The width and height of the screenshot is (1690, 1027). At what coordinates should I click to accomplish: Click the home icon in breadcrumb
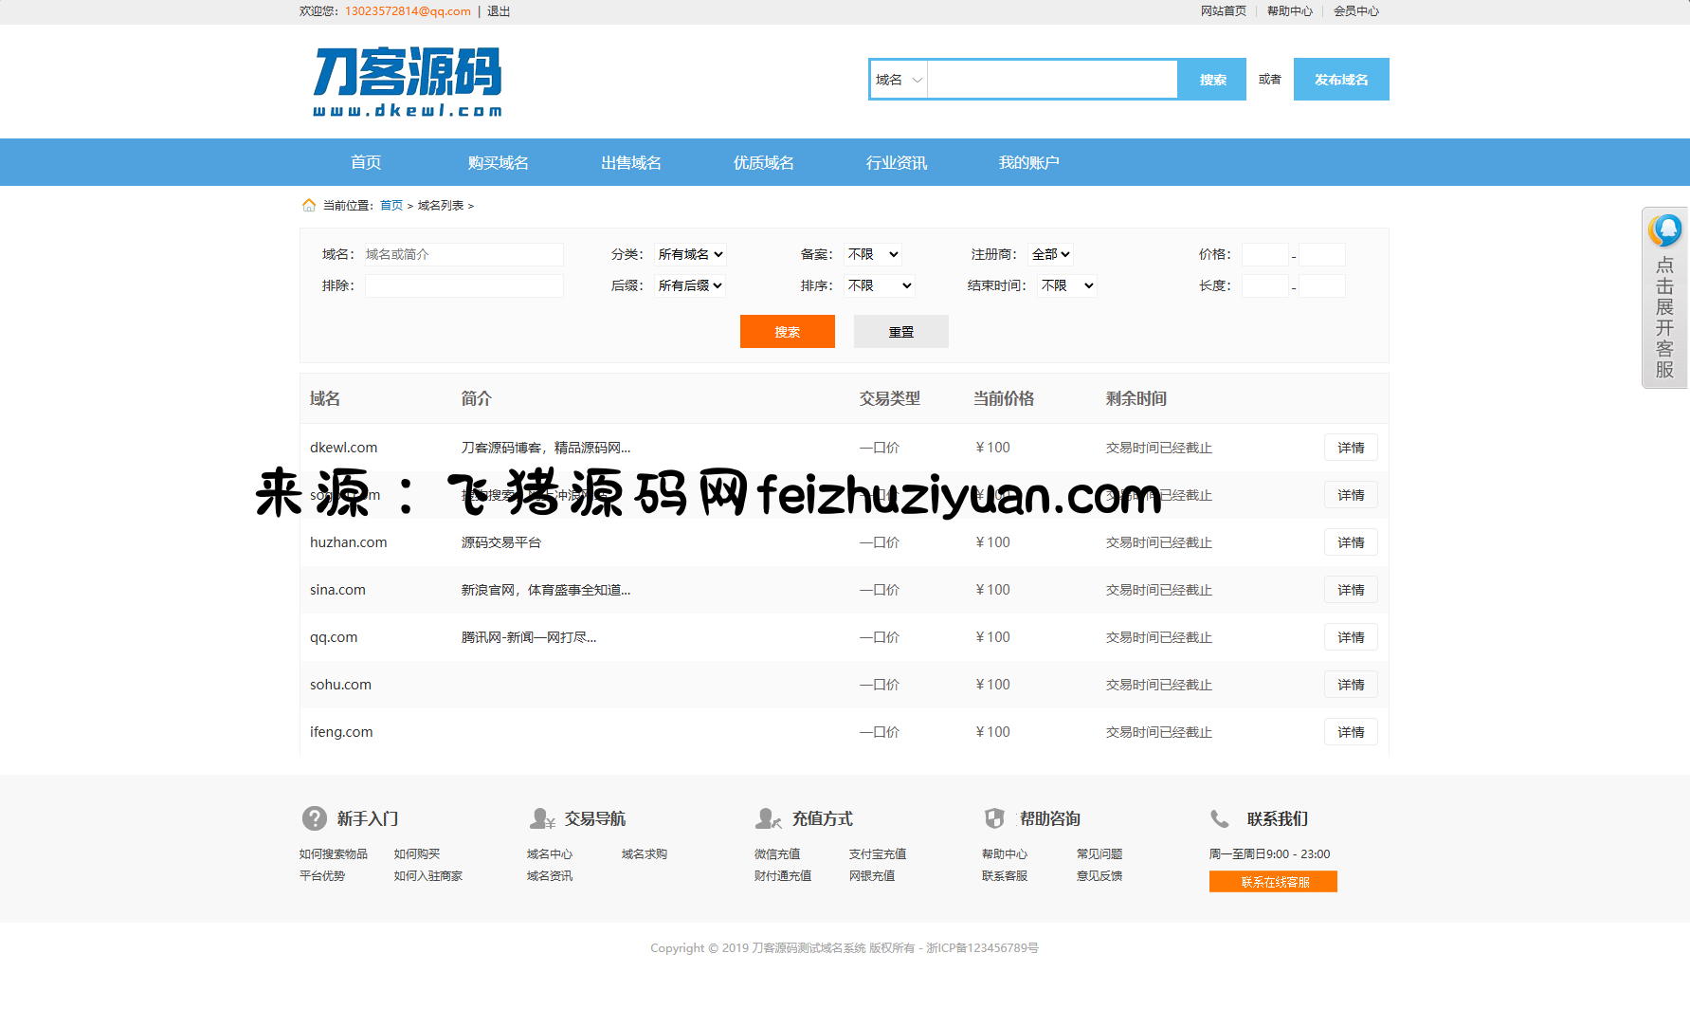tap(309, 206)
